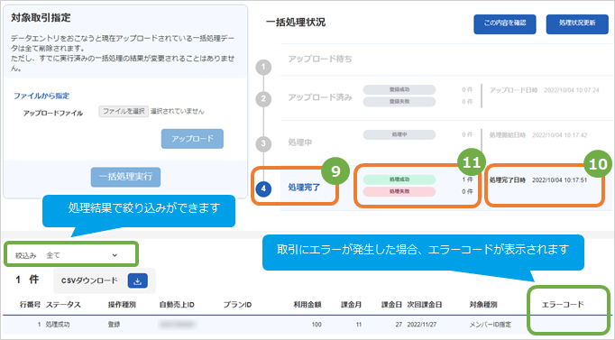Click the 利用金額 column header
Screen dimensions: 615x340
pyautogui.click(x=307, y=305)
